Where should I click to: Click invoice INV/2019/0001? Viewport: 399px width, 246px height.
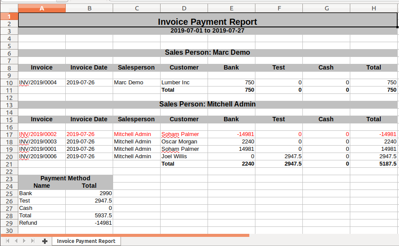(42, 149)
